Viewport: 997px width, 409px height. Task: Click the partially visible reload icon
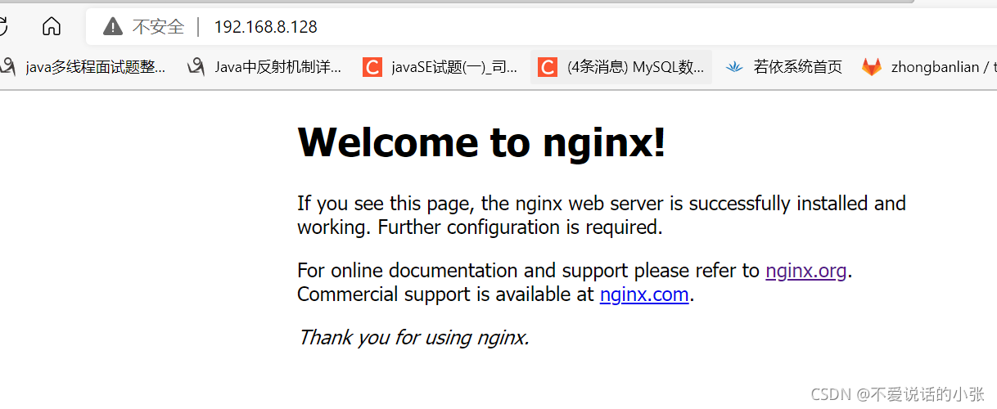click(x=3, y=27)
